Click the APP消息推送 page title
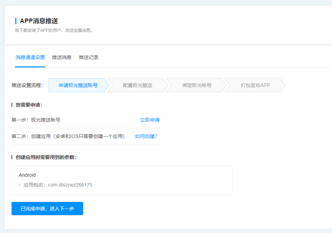Screen dimensions: 332x233 click(39, 21)
